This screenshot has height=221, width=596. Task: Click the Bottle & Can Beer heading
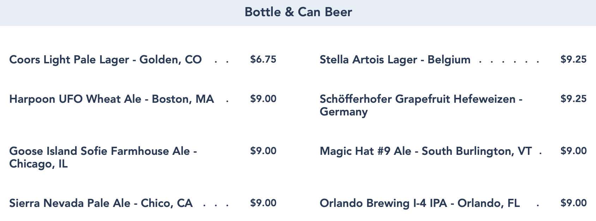[298, 12]
